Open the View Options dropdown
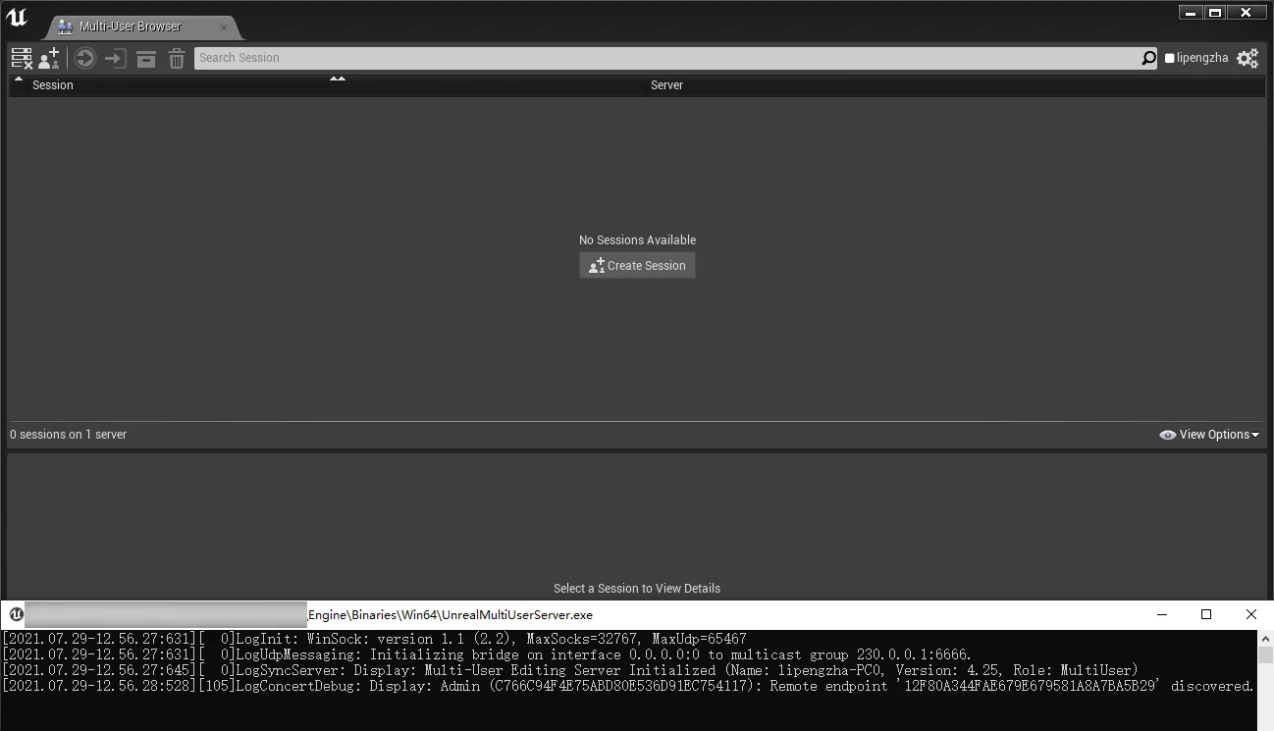1274x731 pixels. coord(1217,434)
